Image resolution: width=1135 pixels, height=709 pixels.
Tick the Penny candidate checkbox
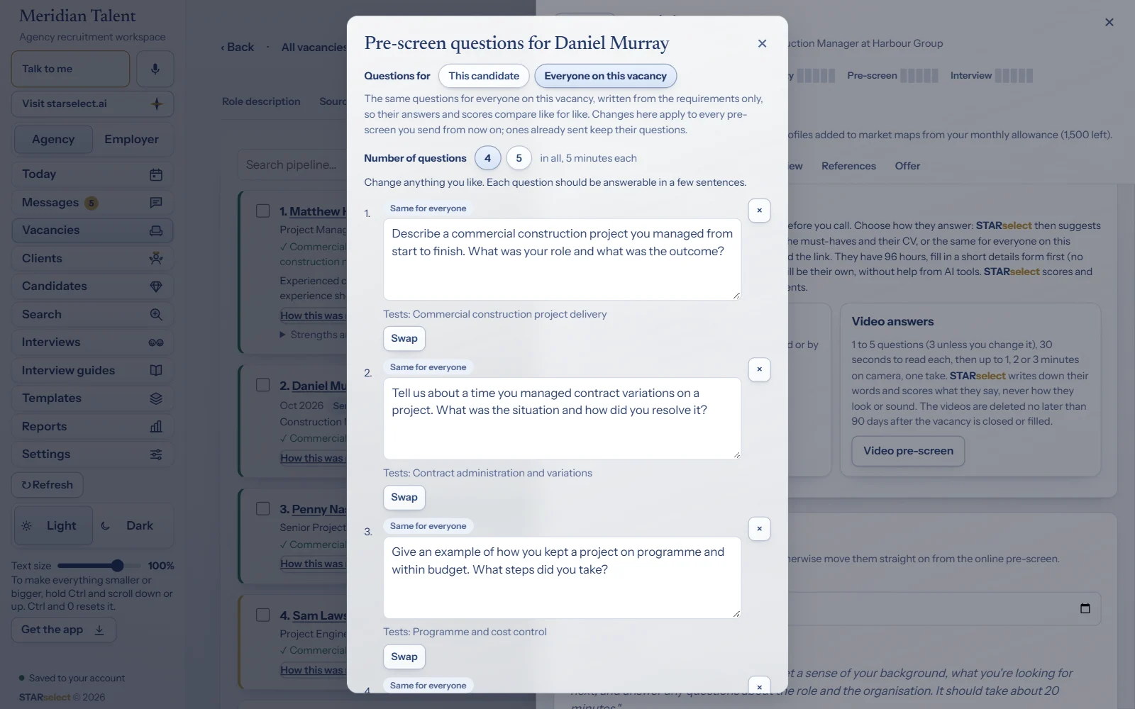pos(262,508)
